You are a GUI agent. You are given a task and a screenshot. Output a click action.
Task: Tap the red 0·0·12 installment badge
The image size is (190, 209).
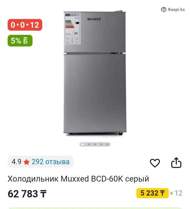click(25, 25)
